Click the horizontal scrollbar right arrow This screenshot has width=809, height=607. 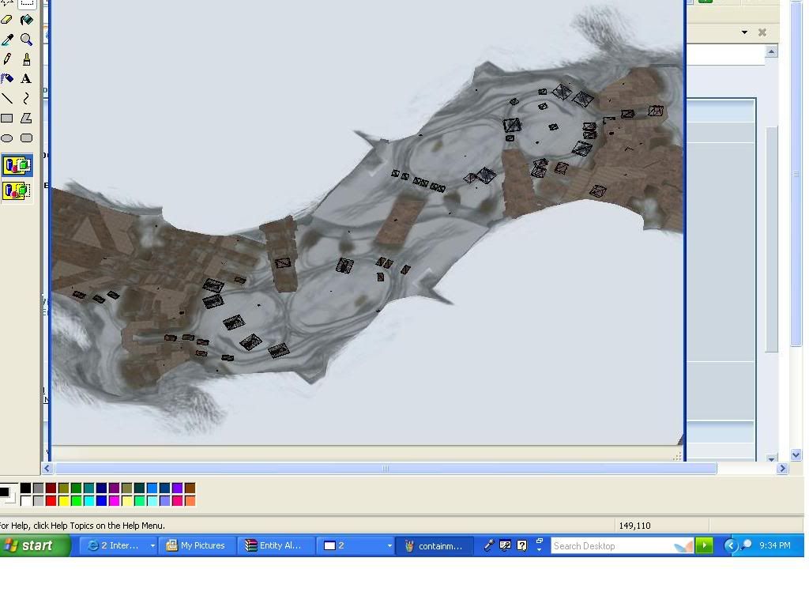pos(783,469)
